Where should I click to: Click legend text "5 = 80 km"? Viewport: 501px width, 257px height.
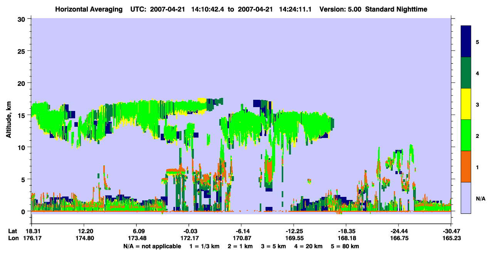pyautogui.click(x=345, y=246)
